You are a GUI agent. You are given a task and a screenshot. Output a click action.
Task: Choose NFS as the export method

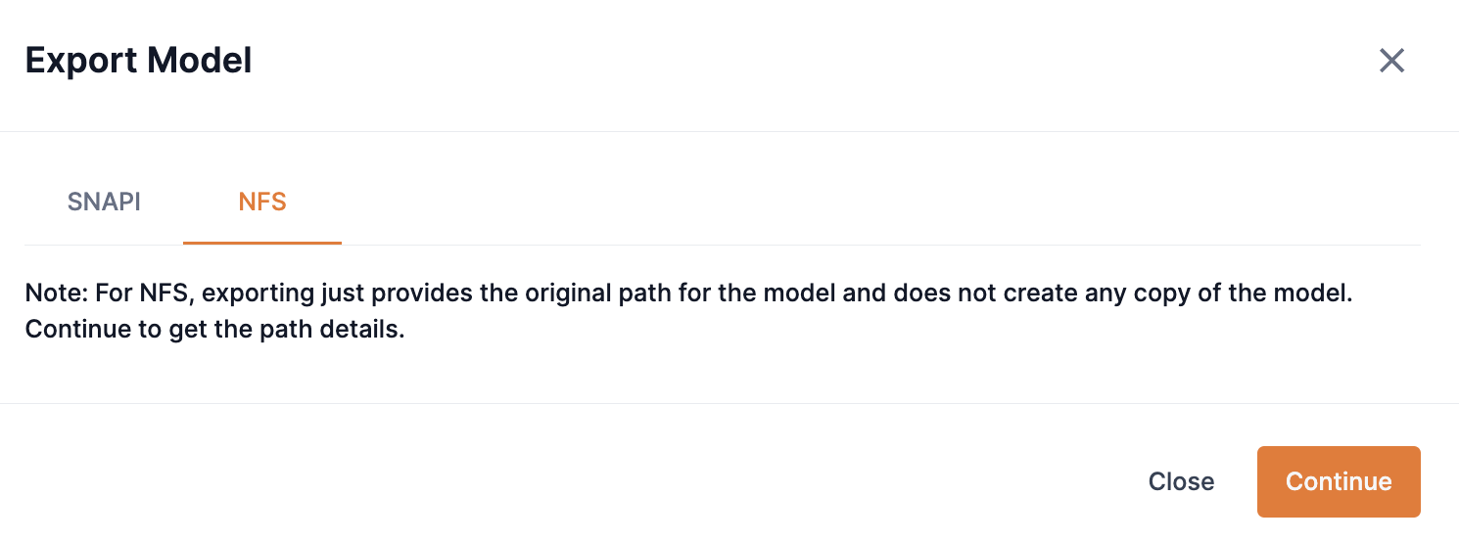click(x=262, y=203)
